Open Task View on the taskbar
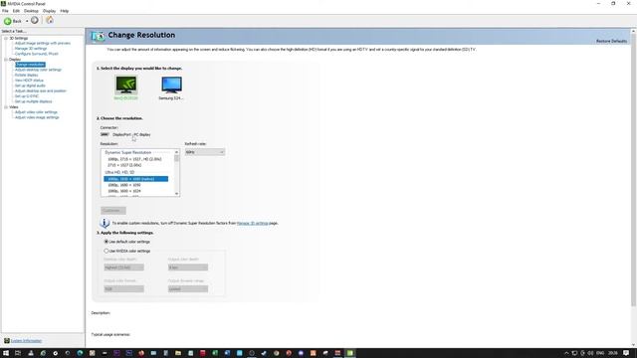This screenshot has width=637, height=358. [x=18, y=353]
